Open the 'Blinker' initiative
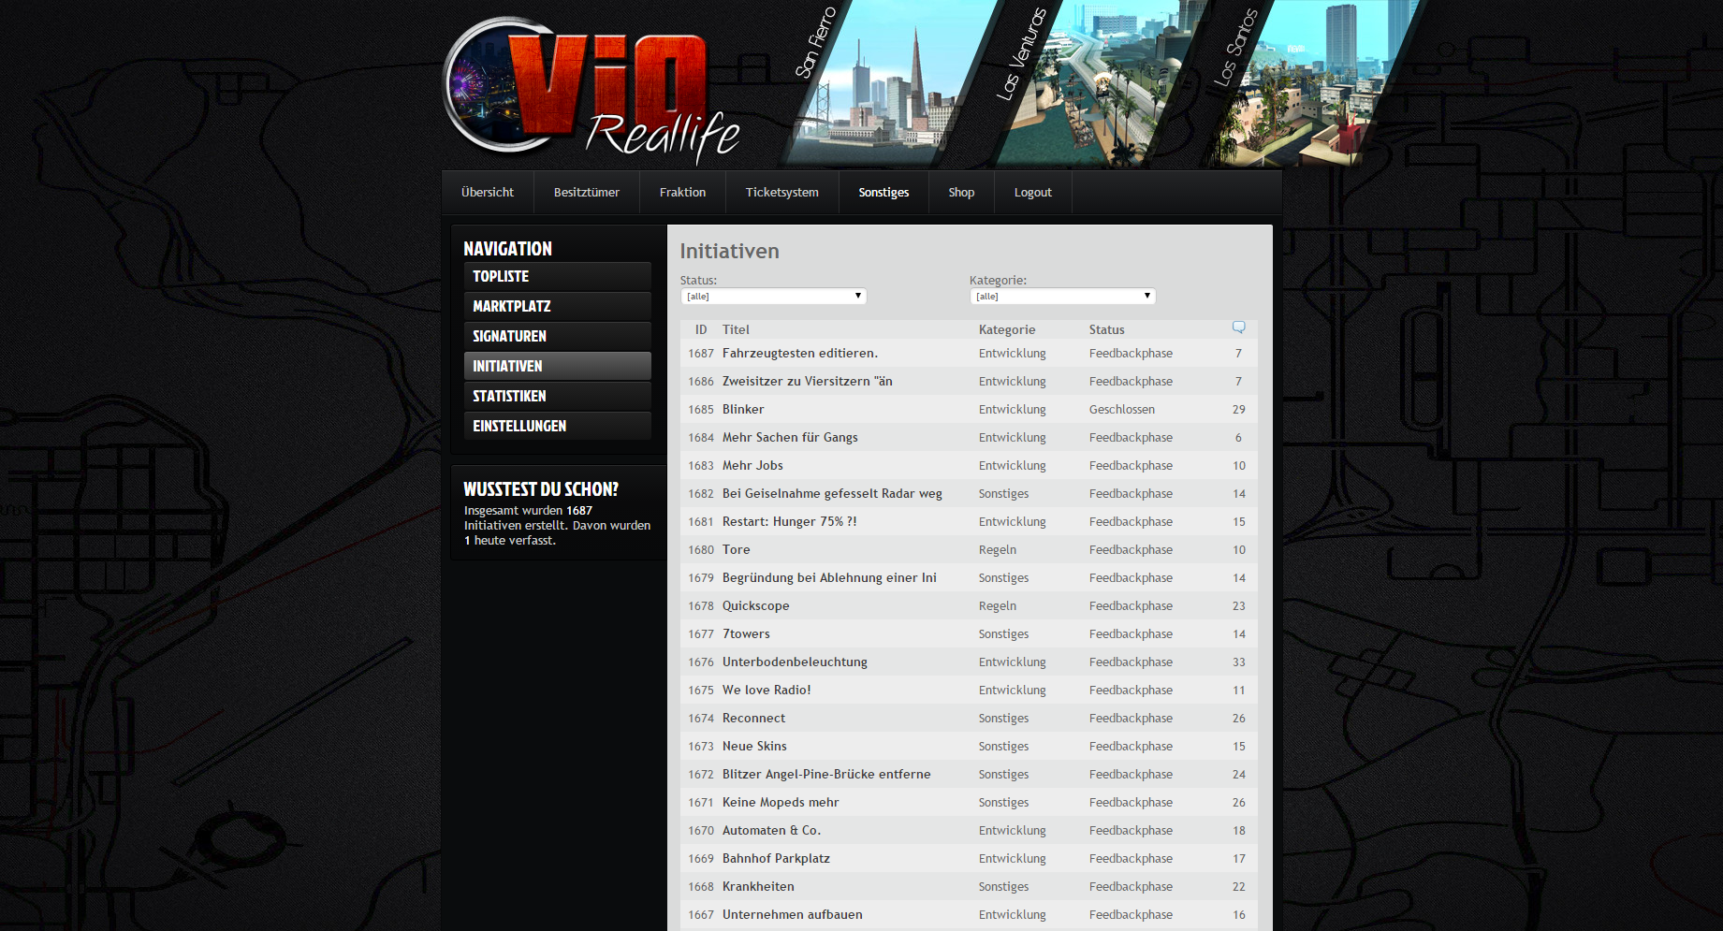The width and height of the screenshot is (1723, 931). (743, 410)
